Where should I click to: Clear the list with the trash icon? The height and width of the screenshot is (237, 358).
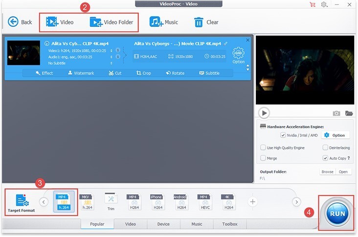[199, 22]
